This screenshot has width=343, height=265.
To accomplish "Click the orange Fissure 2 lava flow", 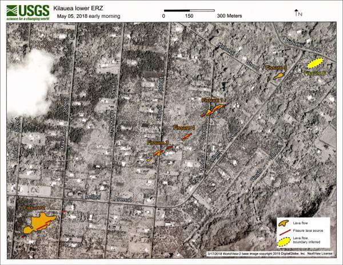I will coord(38,222).
